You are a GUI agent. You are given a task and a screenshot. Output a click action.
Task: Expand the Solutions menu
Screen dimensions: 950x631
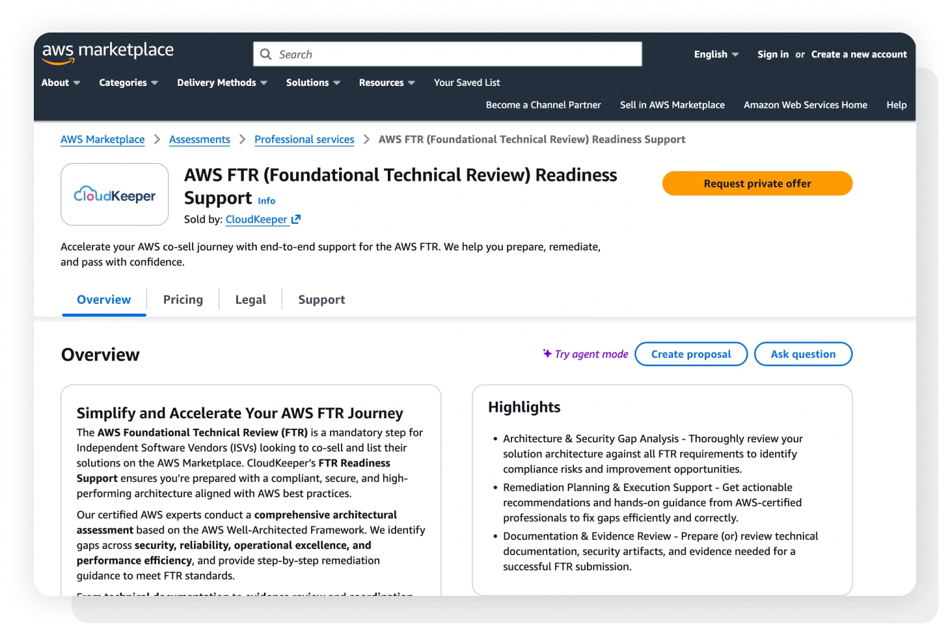313,83
